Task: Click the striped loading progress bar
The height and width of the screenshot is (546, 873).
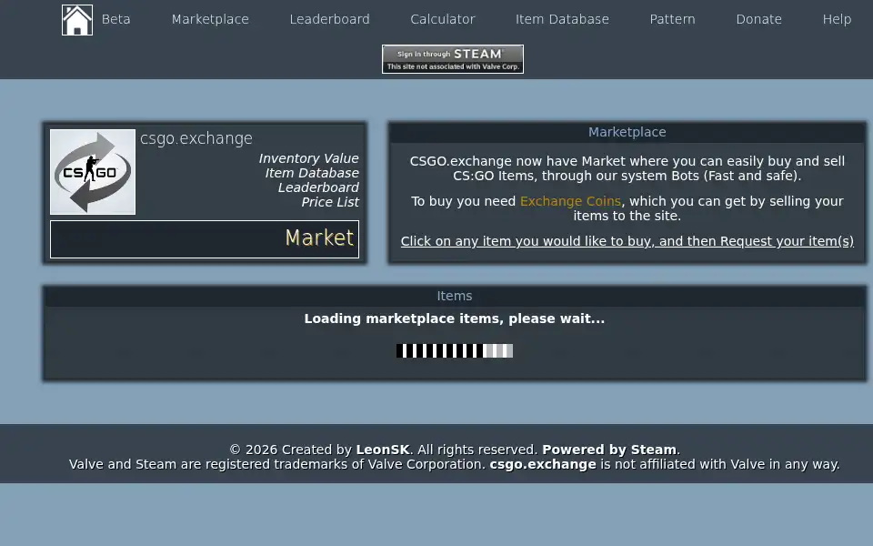Action: [x=455, y=350]
